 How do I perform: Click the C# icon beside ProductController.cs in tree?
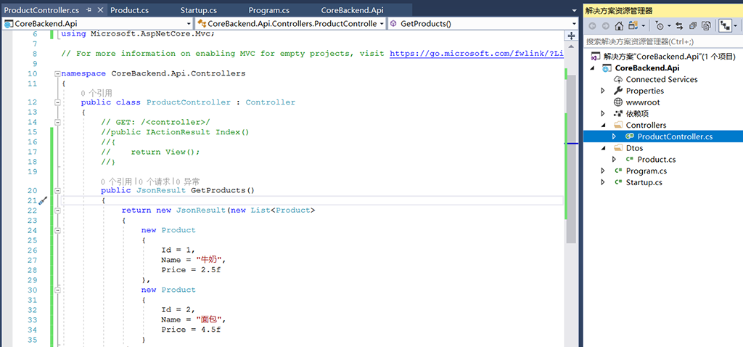(x=629, y=136)
